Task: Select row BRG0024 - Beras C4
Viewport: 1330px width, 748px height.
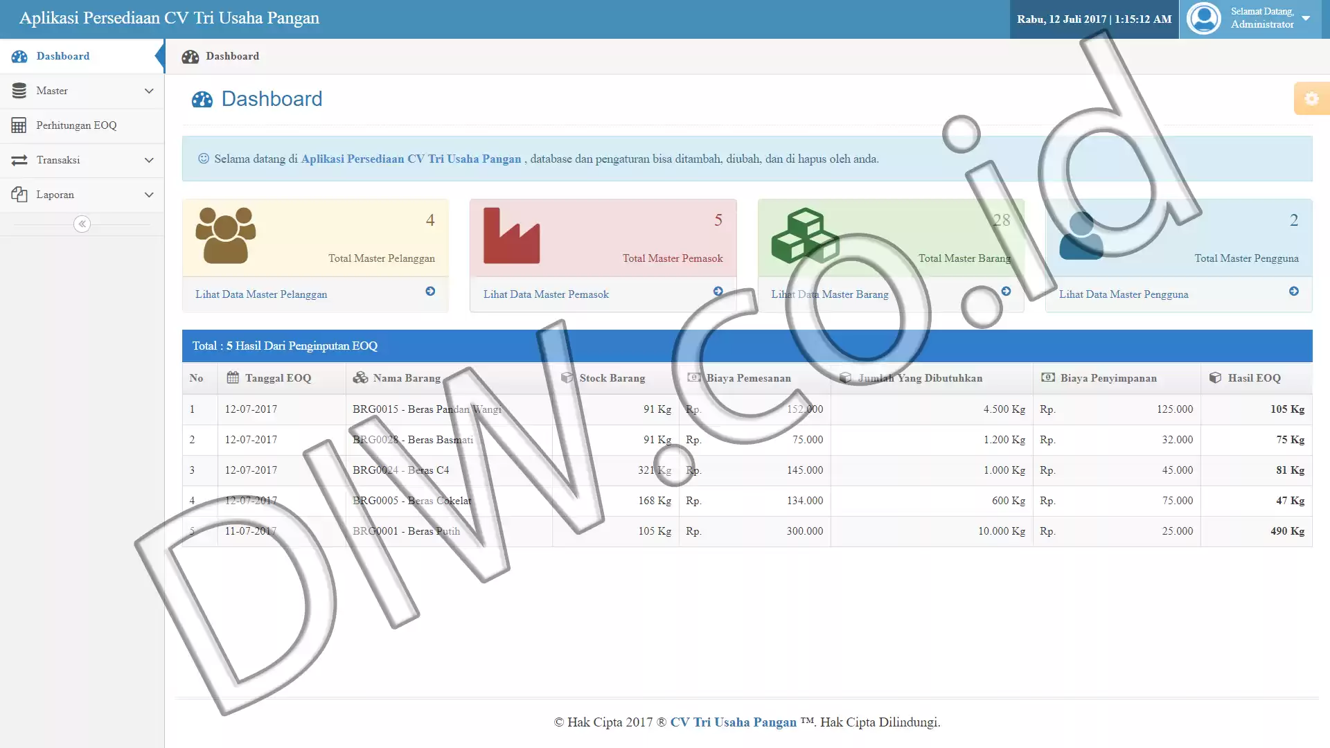Action: click(747, 470)
